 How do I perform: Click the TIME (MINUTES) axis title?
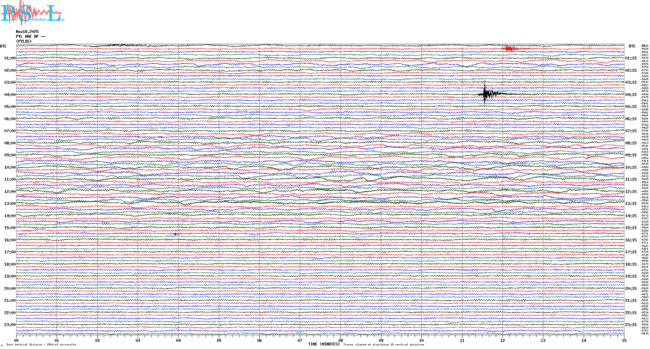(324, 344)
